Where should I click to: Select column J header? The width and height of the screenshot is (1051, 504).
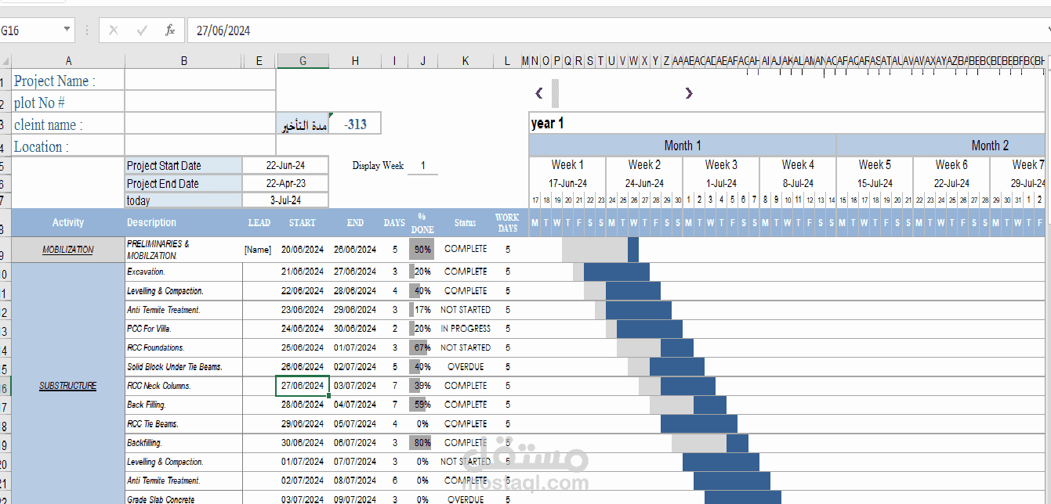(422, 61)
